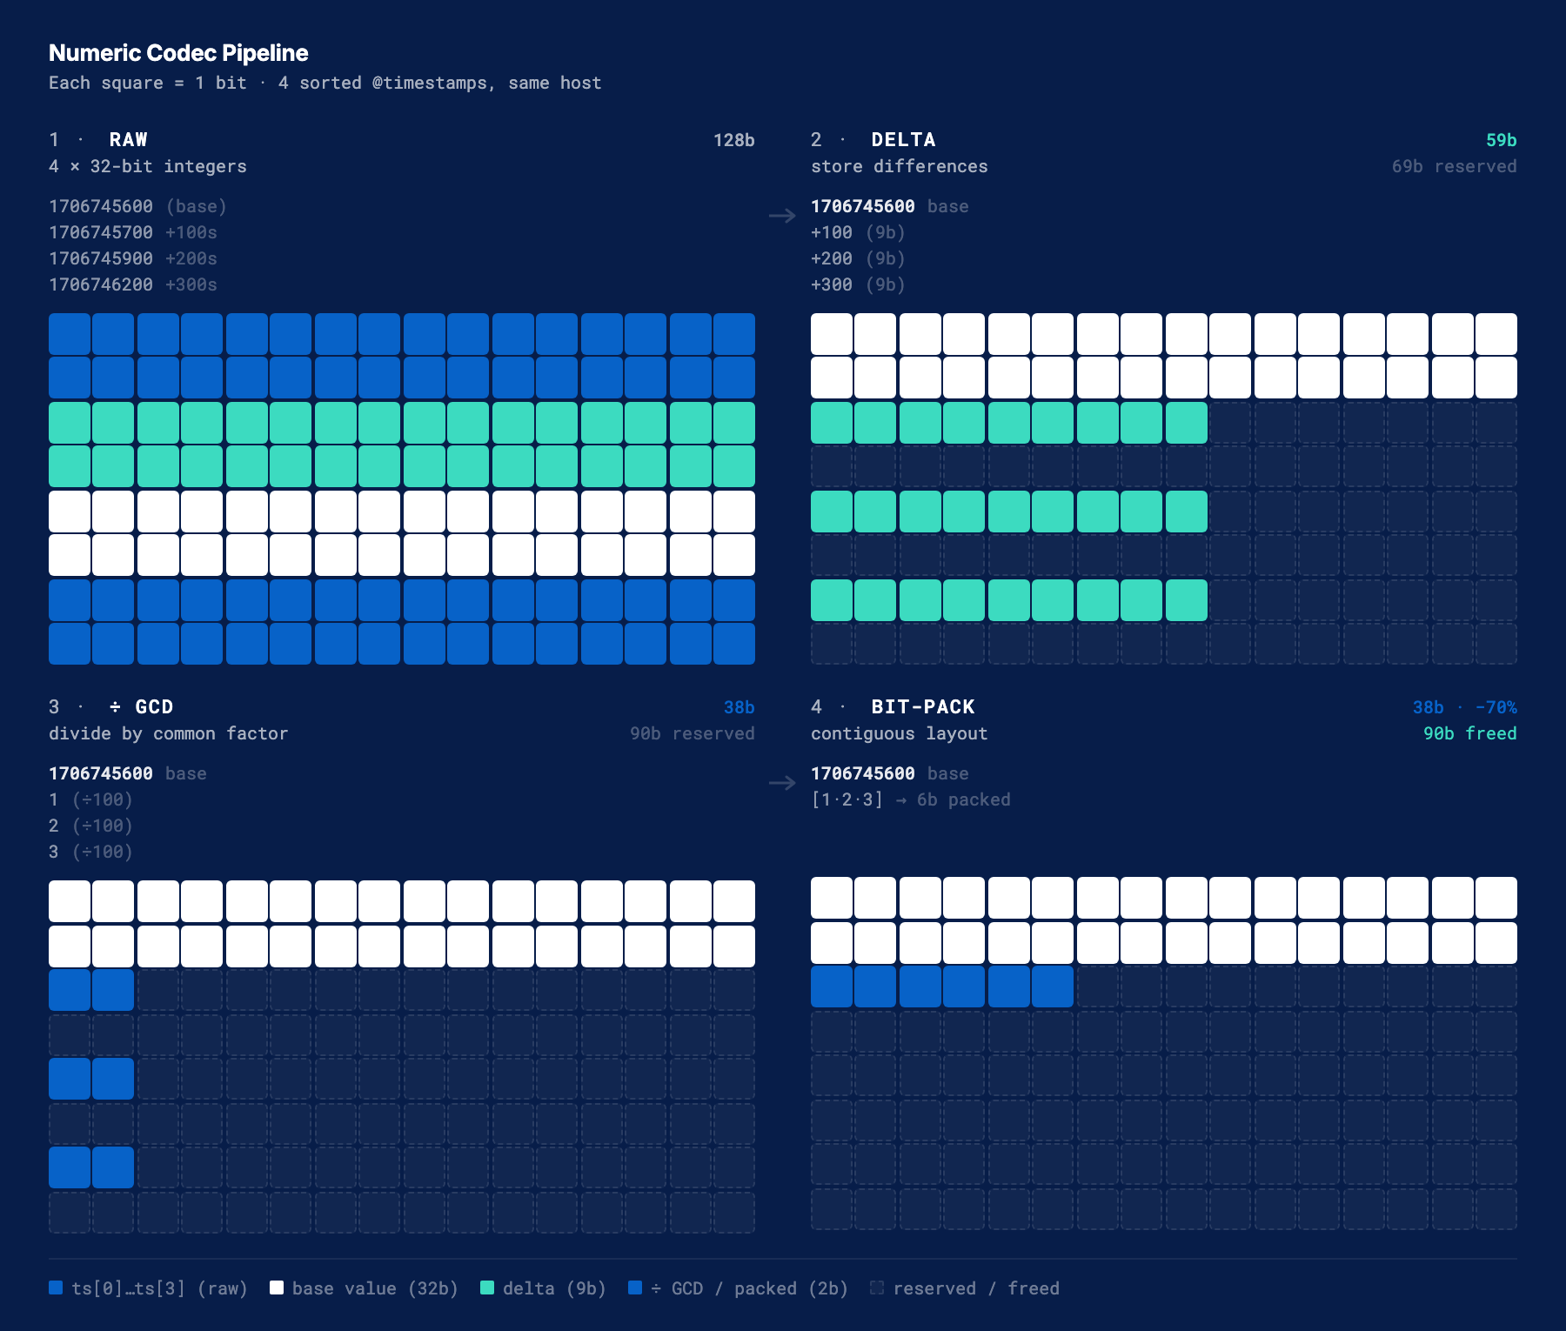The width and height of the screenshot is (1566, 1331).
Task: Click the divide symbol before GCD
Action: pos(115,707)
